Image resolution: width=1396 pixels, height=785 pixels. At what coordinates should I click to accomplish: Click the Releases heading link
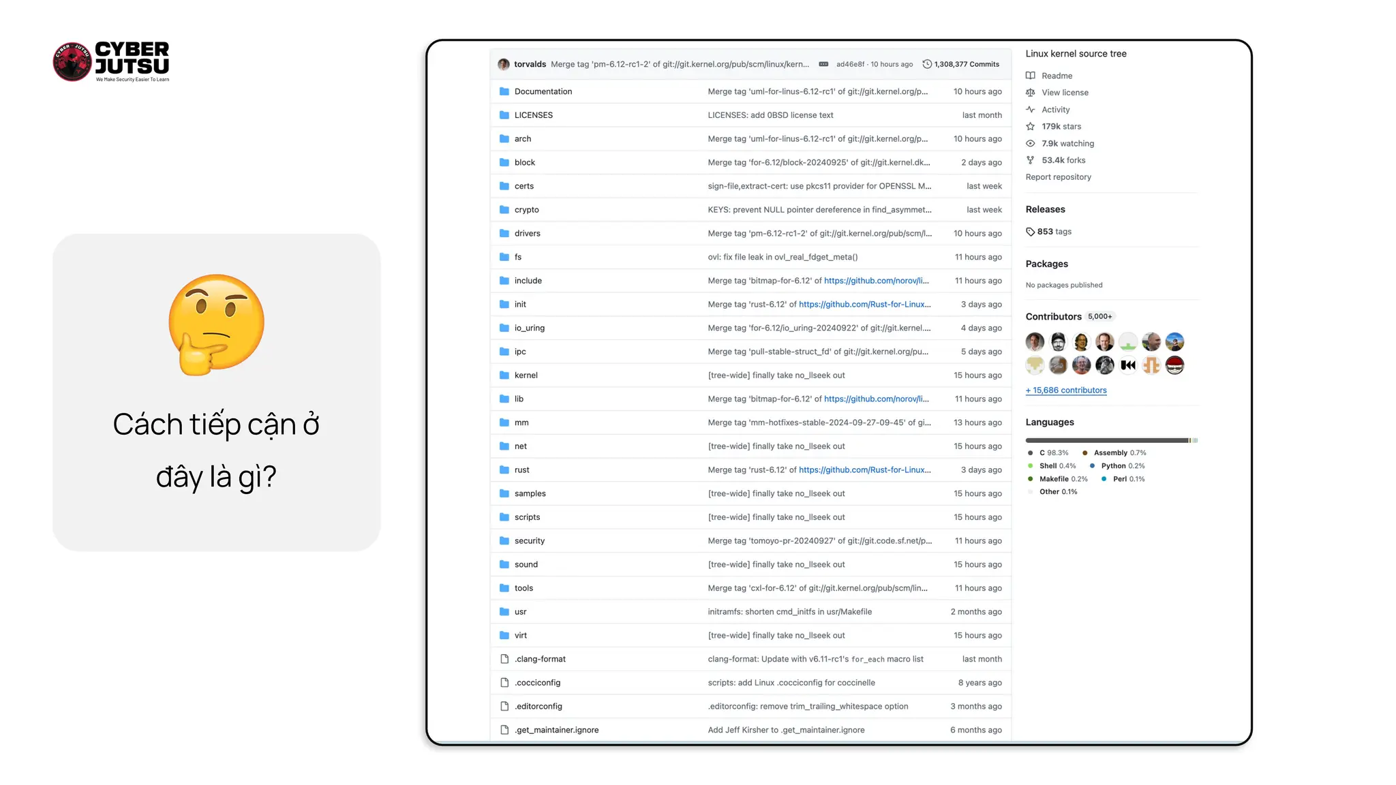tap(1045, 209)
